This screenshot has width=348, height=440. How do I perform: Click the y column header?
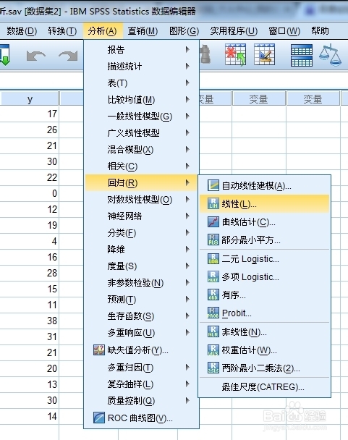tap(30, 98)
